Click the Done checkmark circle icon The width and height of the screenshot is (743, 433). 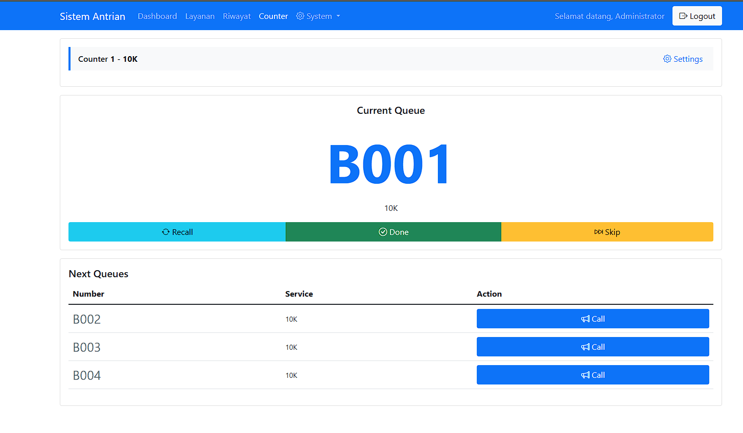pyautogui.click(x=383, y=232)
